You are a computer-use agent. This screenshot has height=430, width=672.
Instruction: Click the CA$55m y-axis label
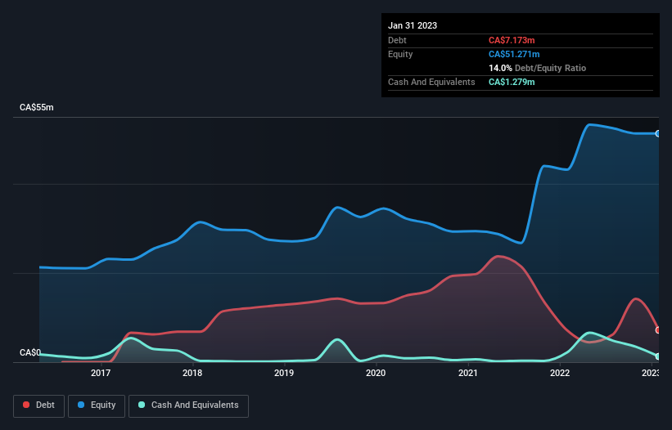(37, 107)
